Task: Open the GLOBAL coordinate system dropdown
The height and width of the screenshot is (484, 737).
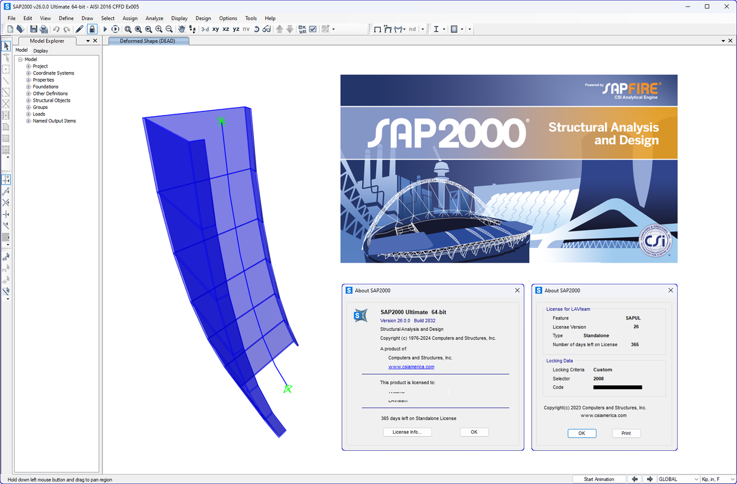Action: tap(678, 479)
